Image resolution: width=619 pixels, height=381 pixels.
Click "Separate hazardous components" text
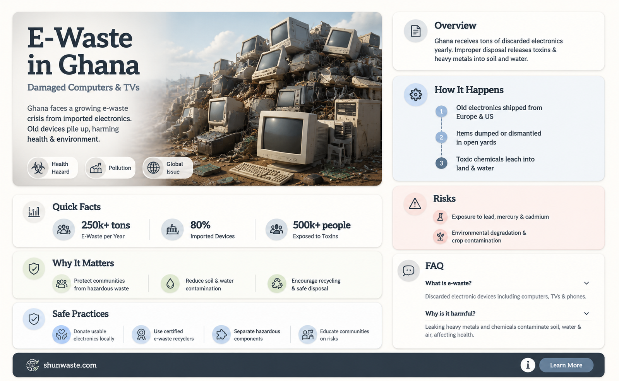coord(257,335)
